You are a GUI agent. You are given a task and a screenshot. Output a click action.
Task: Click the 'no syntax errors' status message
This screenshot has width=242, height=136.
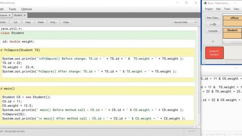tap(14, 131)
